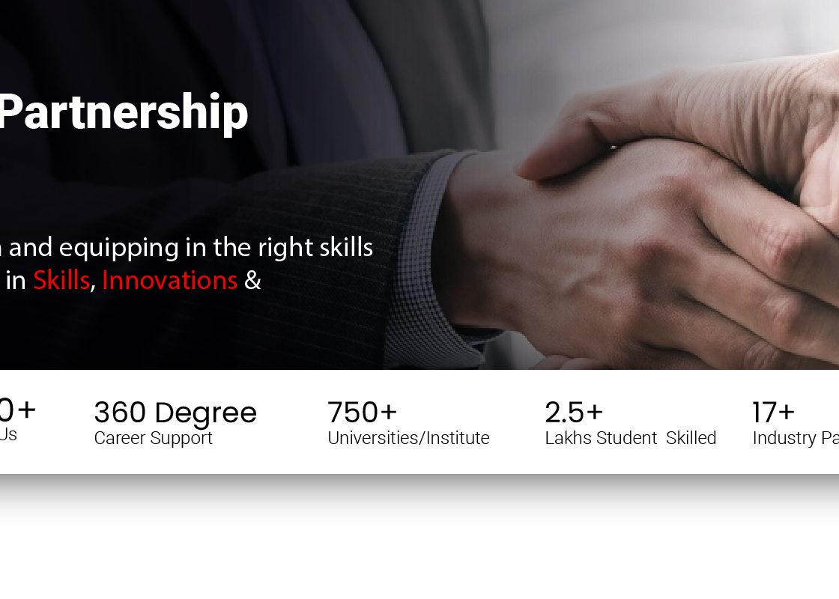Select the "17+" statistic figure

pyautogui.click(x=773, y=413)
